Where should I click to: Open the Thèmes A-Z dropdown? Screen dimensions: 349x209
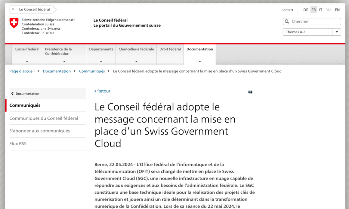tap(312, 32)
